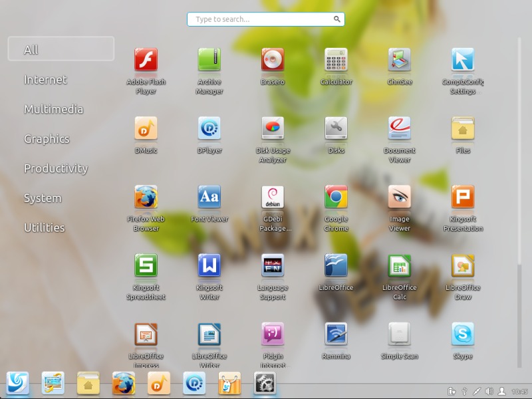The image size is (532, 399).
Task: Open the volume speaker tray icon
Action: point(489,392)
